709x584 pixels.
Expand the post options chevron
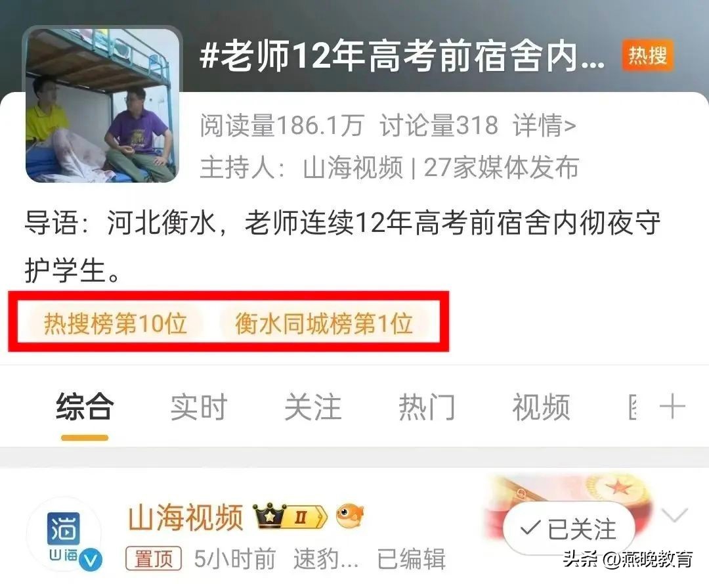click(x=674, y=515)
